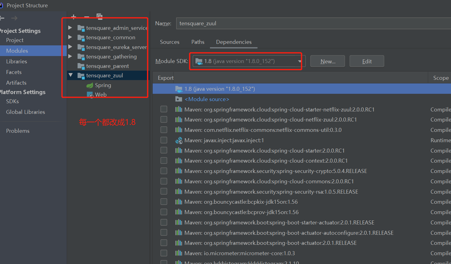Screen dimensions: 451x264
Task: Click tensquare_eureka_server folder icon
Action: coord(81,47)
